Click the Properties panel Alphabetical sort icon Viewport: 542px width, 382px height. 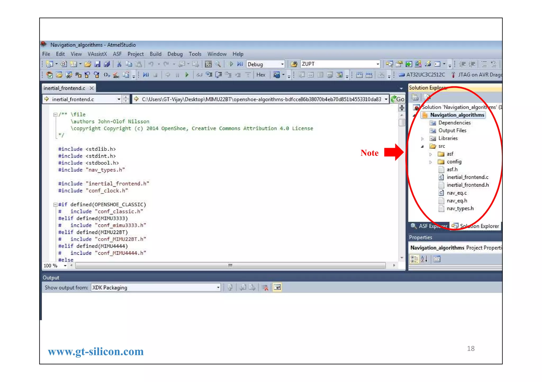tap(424, 259)
